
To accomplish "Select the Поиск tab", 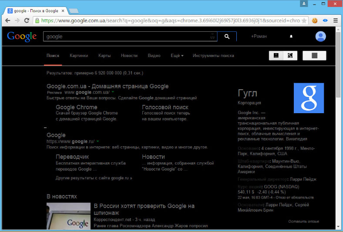I will tap(53, 56).
